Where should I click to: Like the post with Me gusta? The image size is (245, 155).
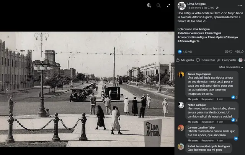click(x=185, y=60)
